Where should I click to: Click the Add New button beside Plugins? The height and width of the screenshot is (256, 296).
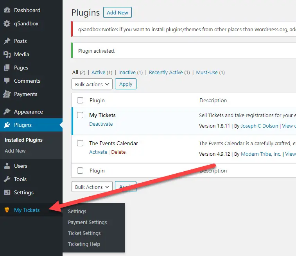117,12
